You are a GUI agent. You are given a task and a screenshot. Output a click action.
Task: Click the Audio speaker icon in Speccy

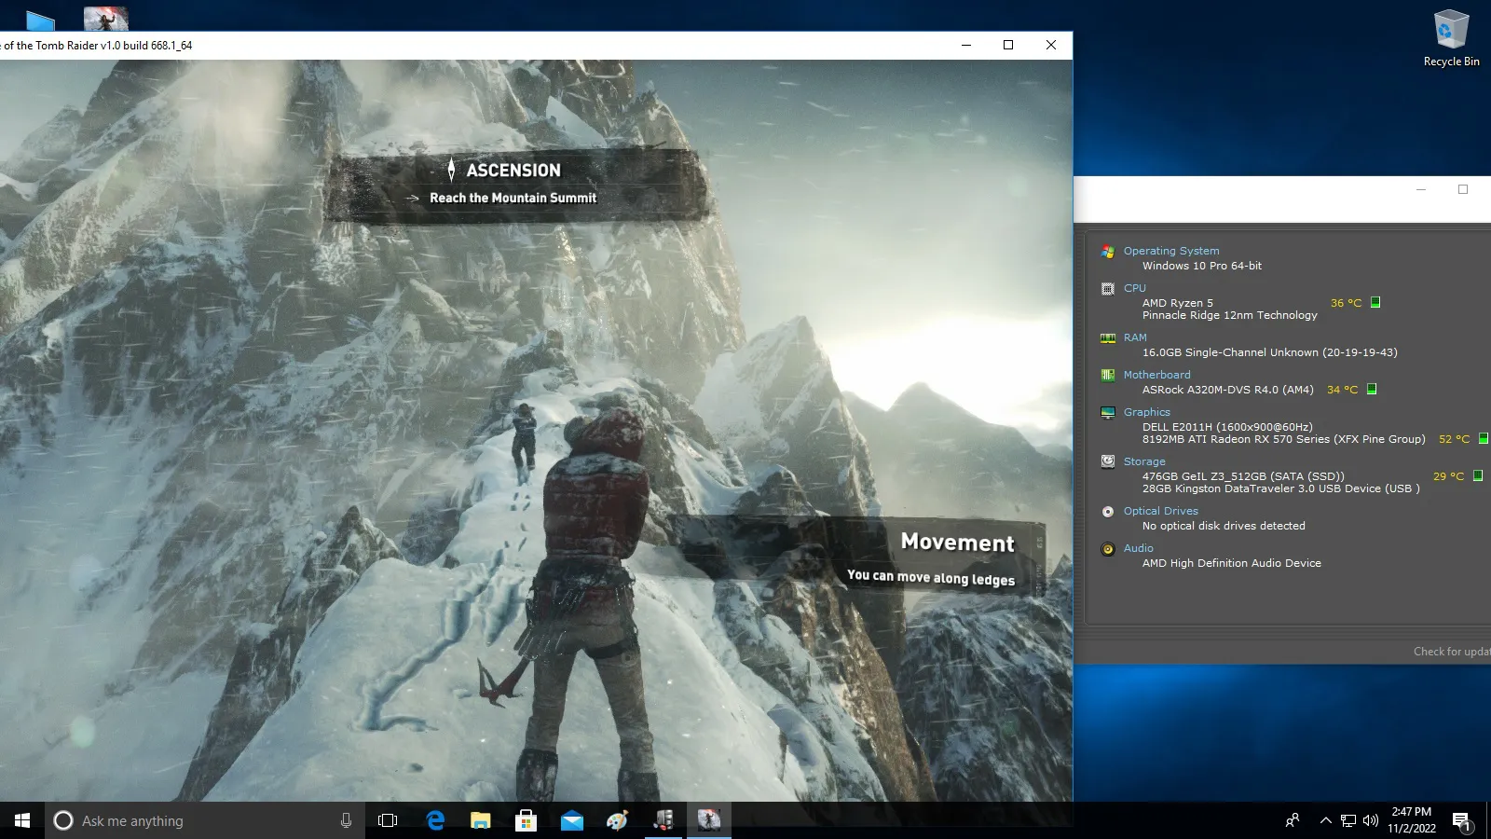1108,549
